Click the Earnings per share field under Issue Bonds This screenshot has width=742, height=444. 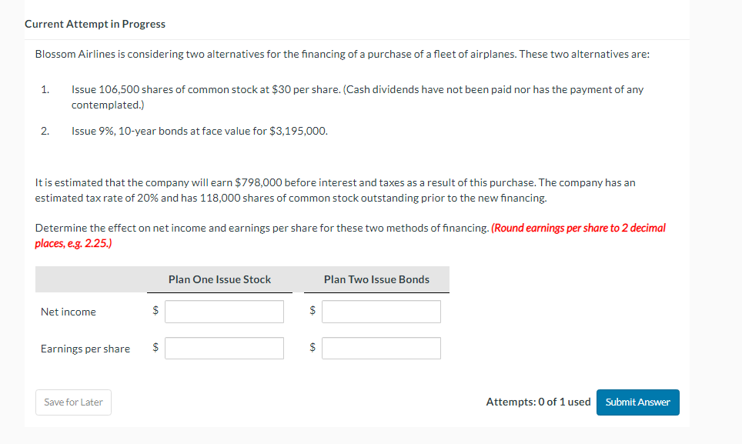(x=381, y=348)
